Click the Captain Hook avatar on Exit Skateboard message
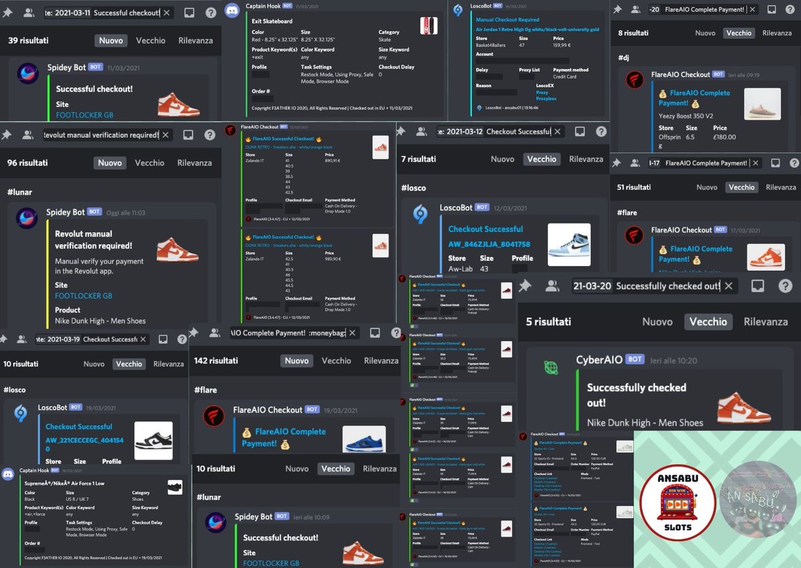Viewport: 801px width, 568px height. pos(232,9)
